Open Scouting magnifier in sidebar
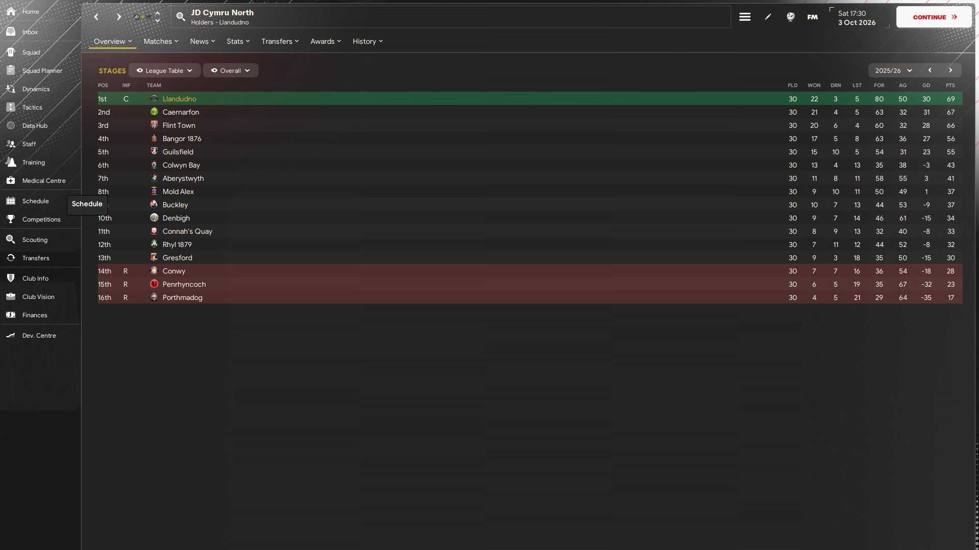979x550 pixels. point(11,239)
